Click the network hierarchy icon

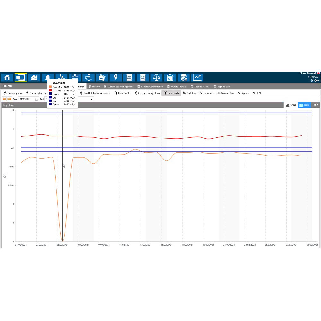click(88, 77)
